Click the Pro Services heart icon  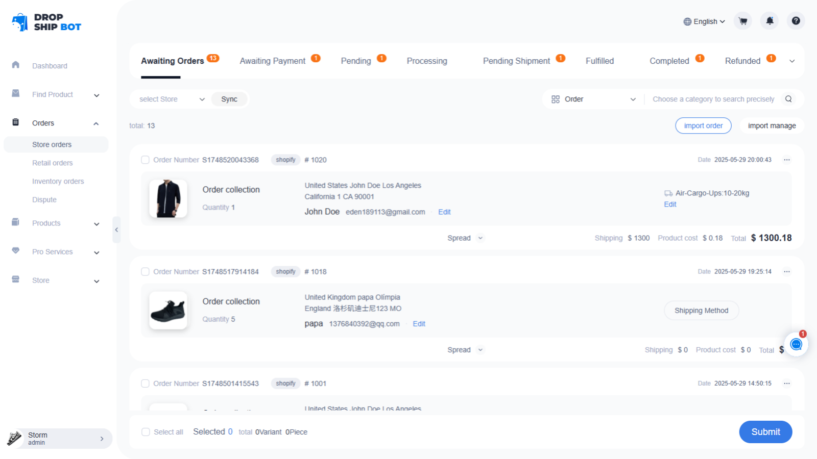15,251
